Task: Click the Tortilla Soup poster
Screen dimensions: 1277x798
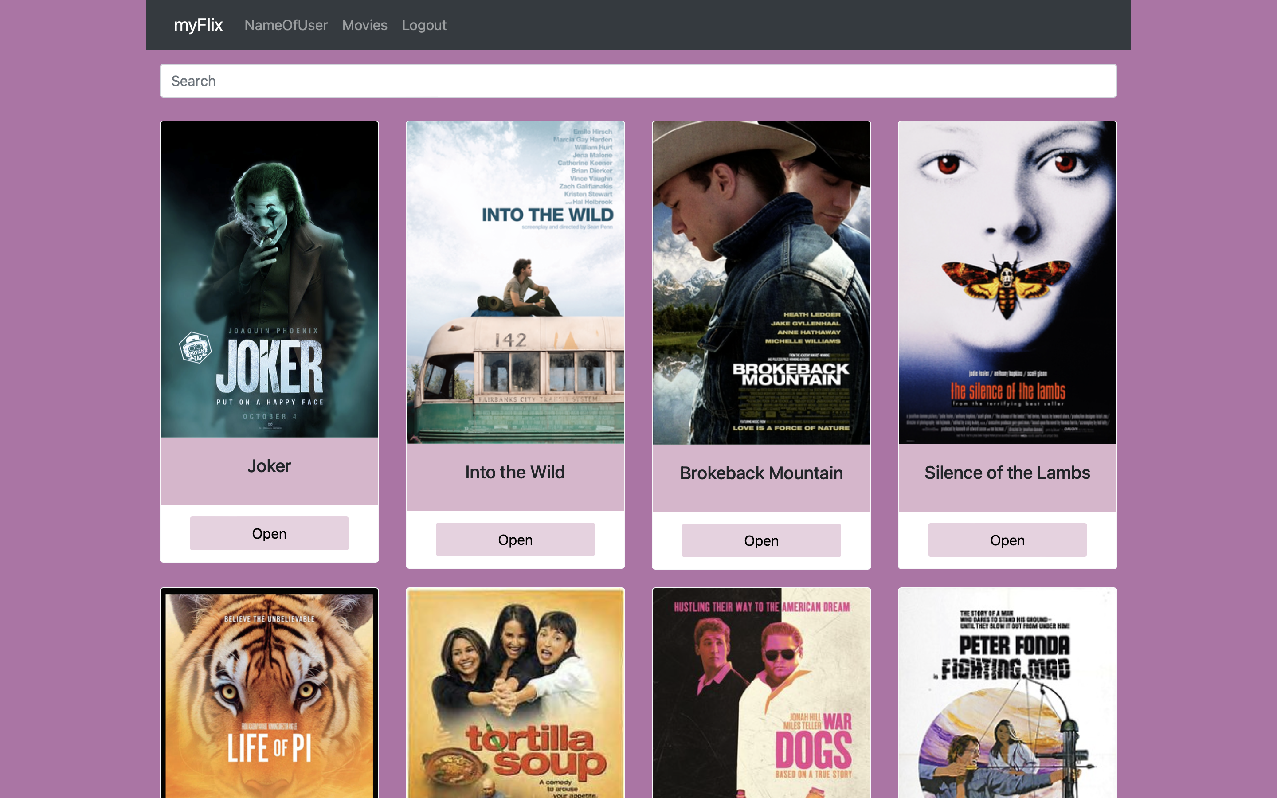Action: pos(515,693)
